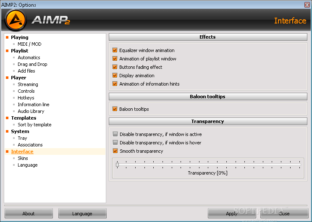Open Audio Library settings
312x222 pixels.
click(31, 111)
